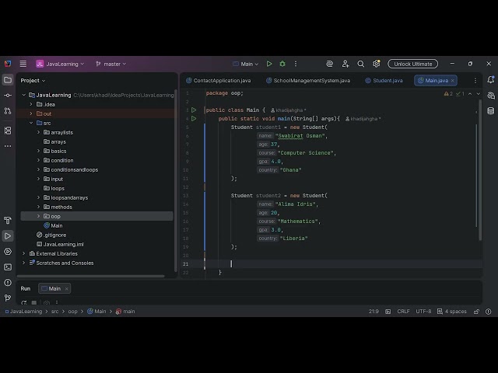The height and width of the screenshot is (373, 498).
Task: Click project panel horizontal scrollbar
Action: pyautogui.click(x=90, y=277)
